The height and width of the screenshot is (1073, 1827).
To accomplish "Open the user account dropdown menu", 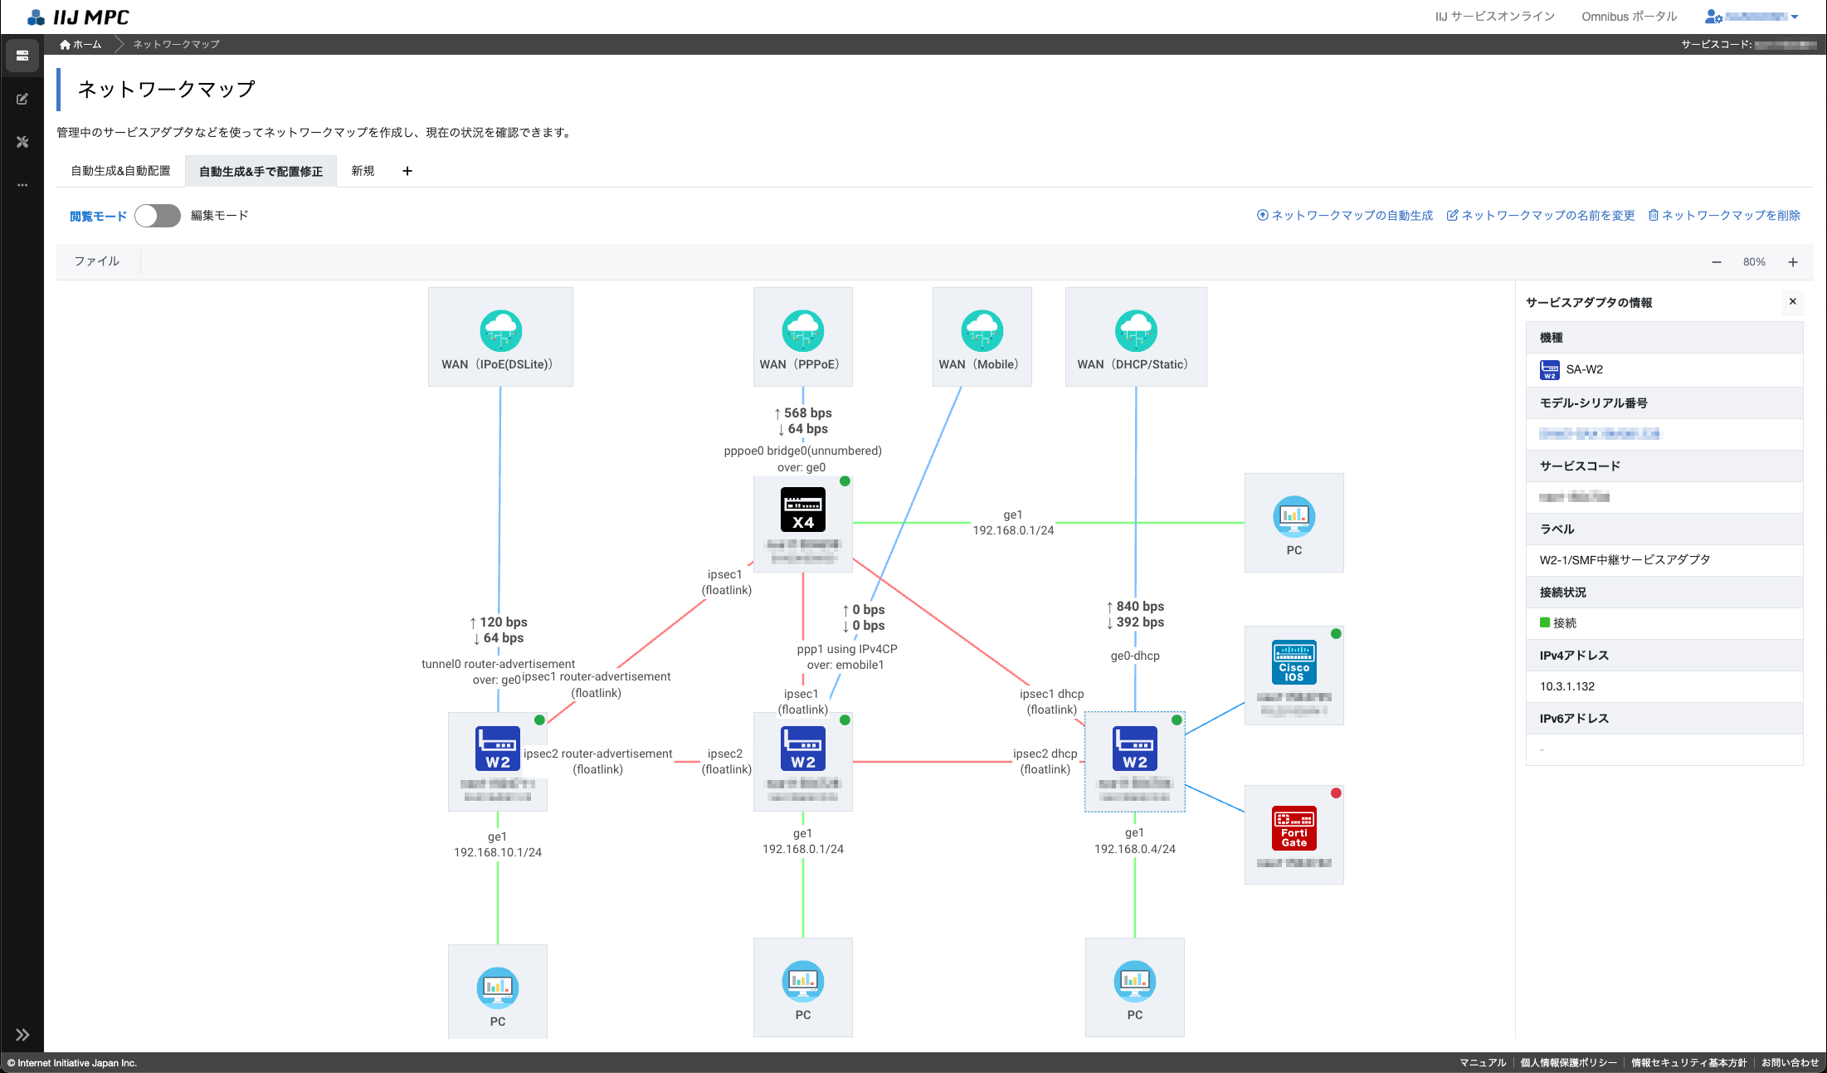I will point(1751,17).
